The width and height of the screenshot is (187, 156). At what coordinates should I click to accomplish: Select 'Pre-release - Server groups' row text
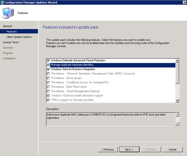pos(67,78)
